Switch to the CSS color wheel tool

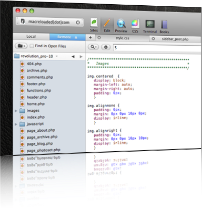pyautogui.click(x=135, y=26)
